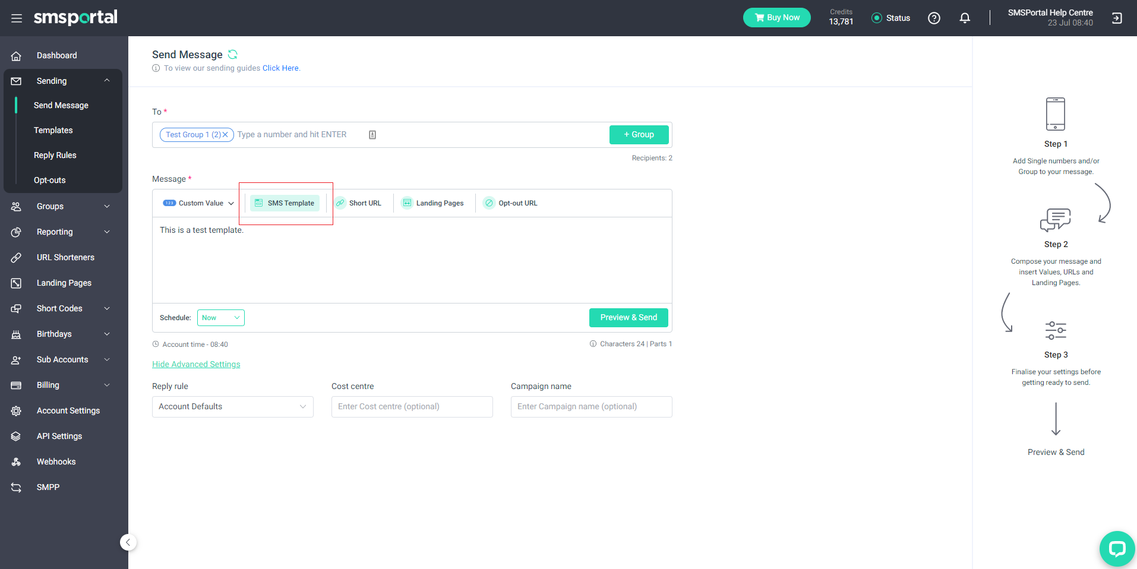Viewport: 1137px width, 569px height.
Task: Open the Schedule Now dropdown
Action: click(x=221, y=318)
